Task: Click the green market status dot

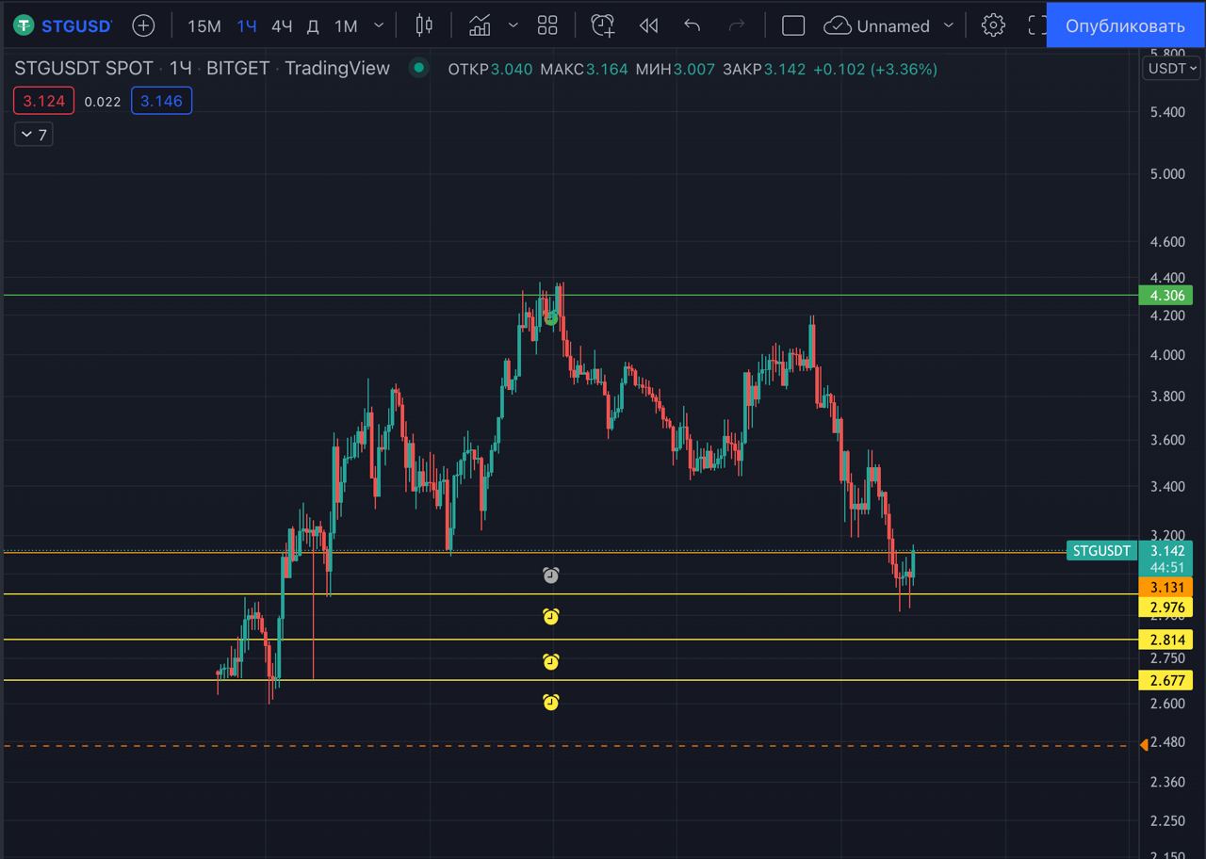Action: pos(419,68)
